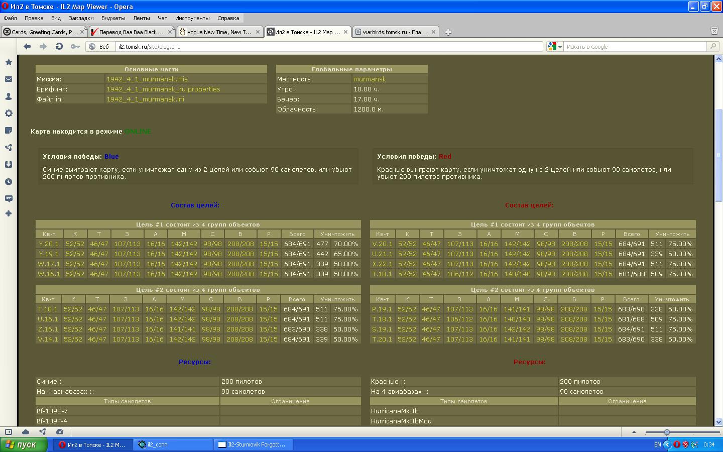Open the Mail panel in Opera sidebar

pyautogui.click(x=9, y=79)
